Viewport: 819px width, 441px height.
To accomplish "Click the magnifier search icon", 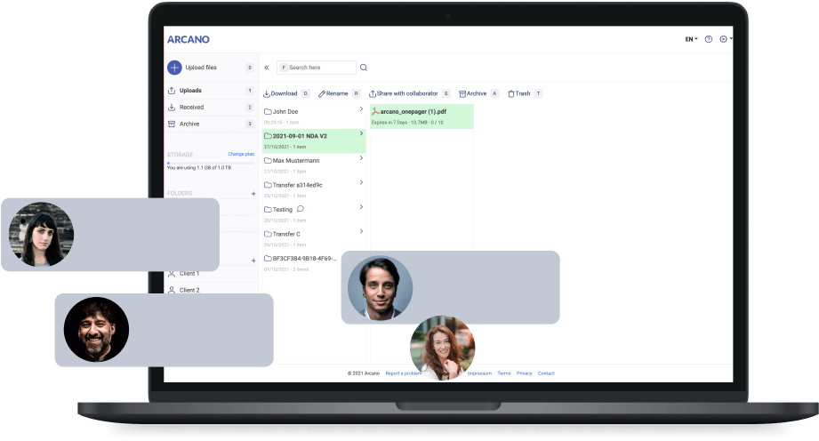I will [x=364, y=68].
